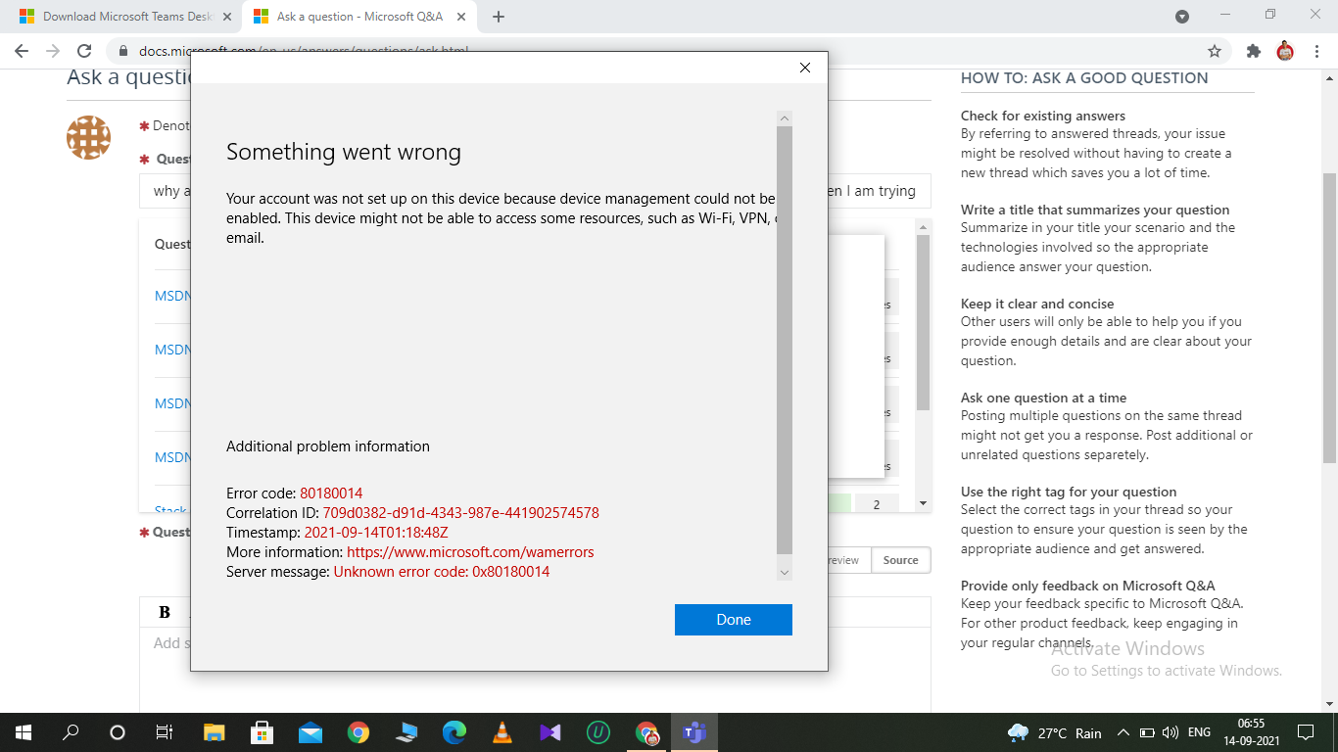The width and height of the screenshot is (1338, 752).
Task: Open Microsoft Teams from the taskbar
Action: coord(695,731)
